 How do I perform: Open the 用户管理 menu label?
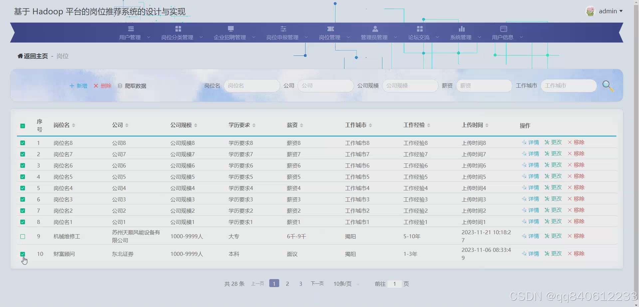pos(130,38)
